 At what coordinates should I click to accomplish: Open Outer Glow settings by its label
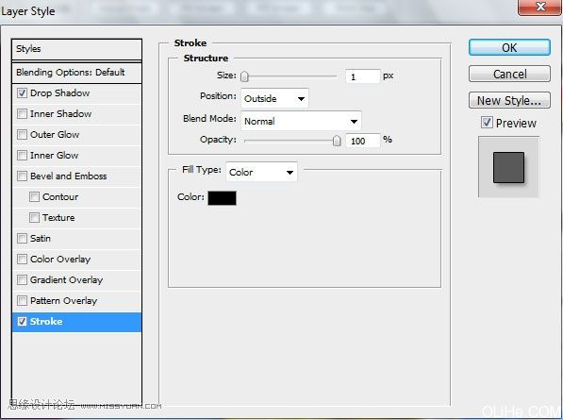55,135
